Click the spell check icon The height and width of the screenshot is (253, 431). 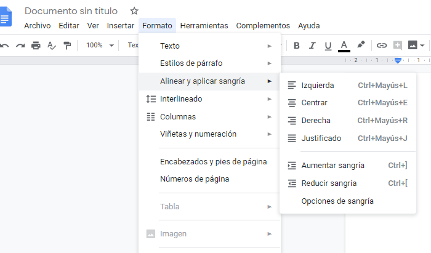52,45
